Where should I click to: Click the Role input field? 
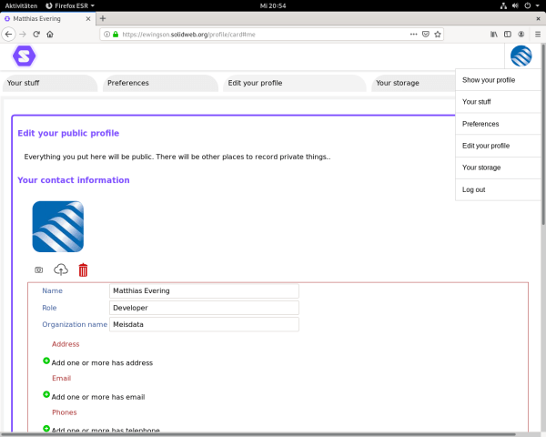[204, 308]
